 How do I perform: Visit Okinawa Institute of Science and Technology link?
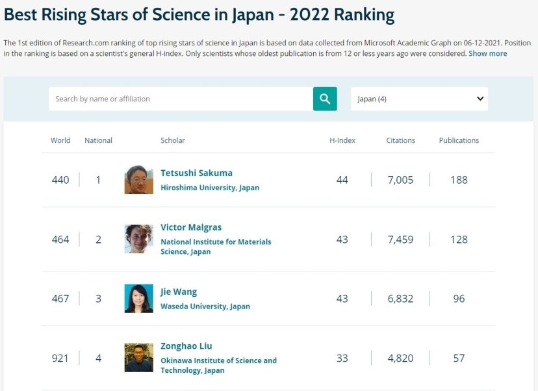pyautogui.click(x=218, y=365)
